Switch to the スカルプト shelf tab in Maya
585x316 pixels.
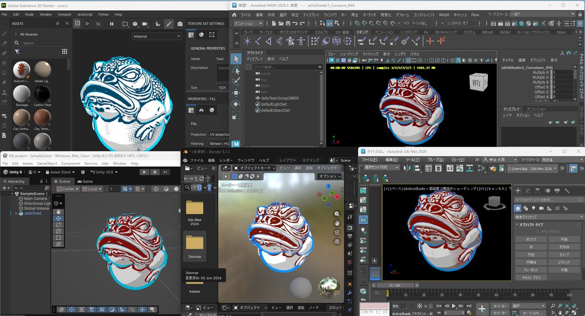[322, 32]
